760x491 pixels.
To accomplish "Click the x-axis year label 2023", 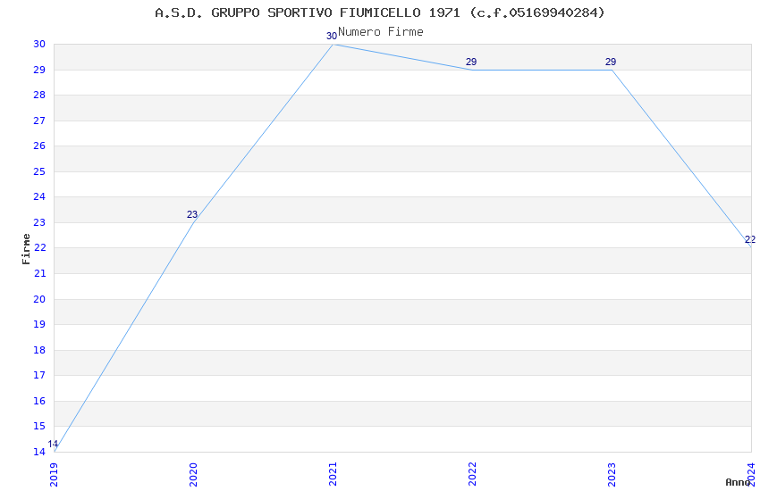I will (x=612, y=475).
